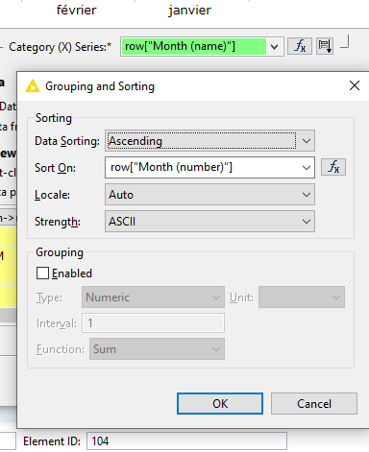The width and height of the screenshot is (369, 452).
Task: Open the Sort On dropdown arrow
Action: click(307, 167)
